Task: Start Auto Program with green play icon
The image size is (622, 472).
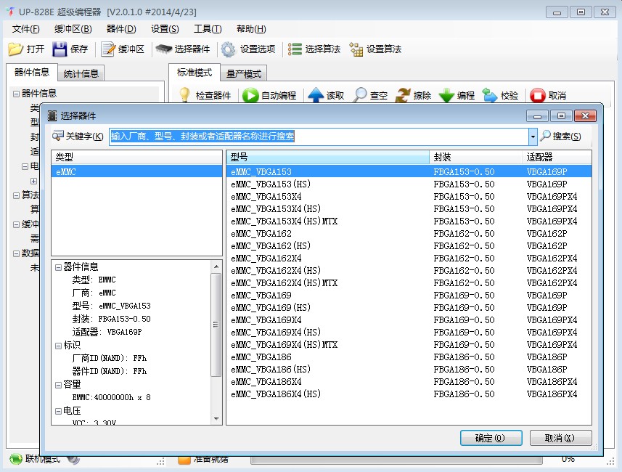Action: (x=250, y=96)
